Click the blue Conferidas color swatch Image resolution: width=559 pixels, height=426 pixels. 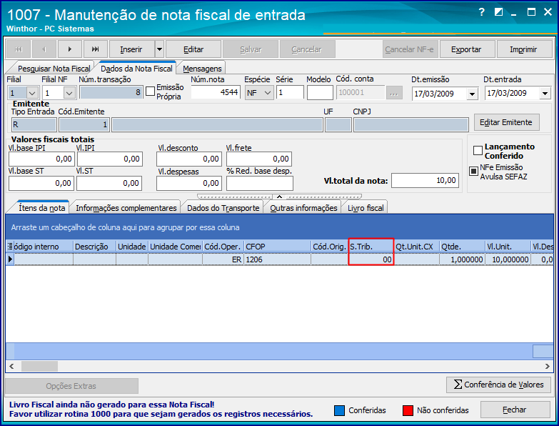(x=339, y=410)
